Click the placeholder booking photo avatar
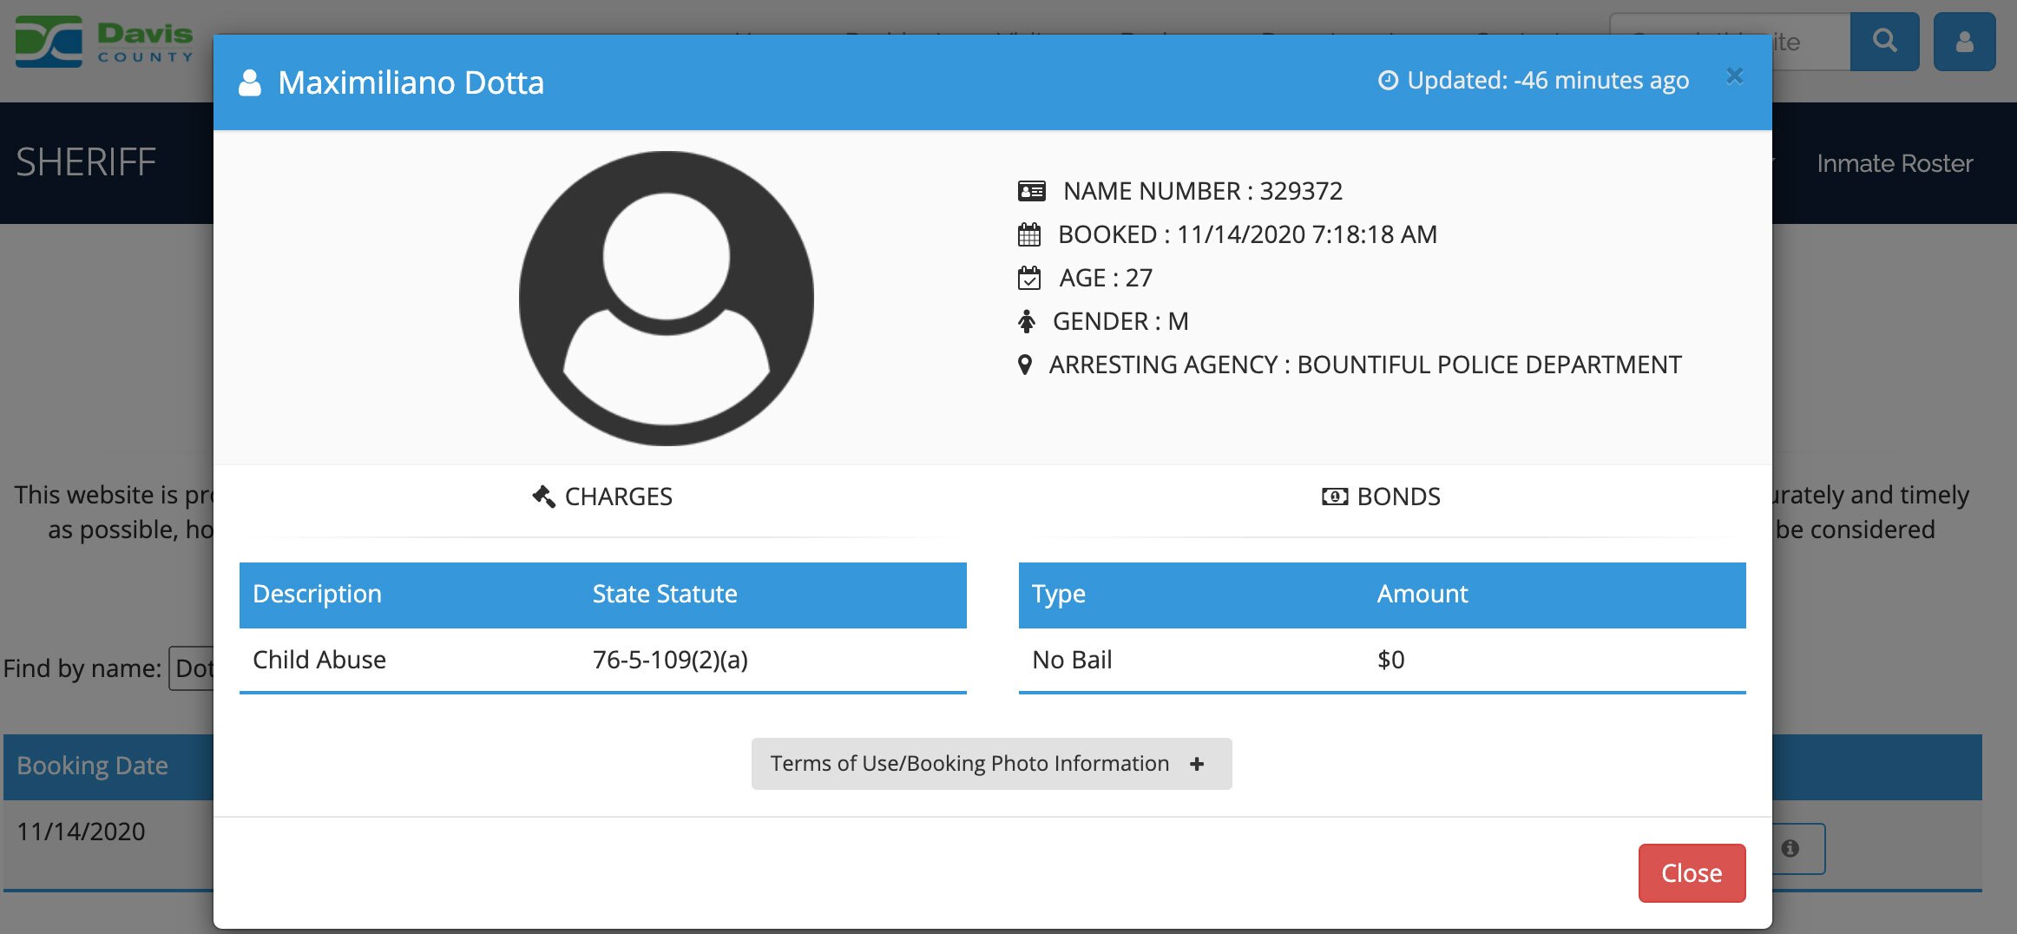2017x934 pixels. pos(666,299)
